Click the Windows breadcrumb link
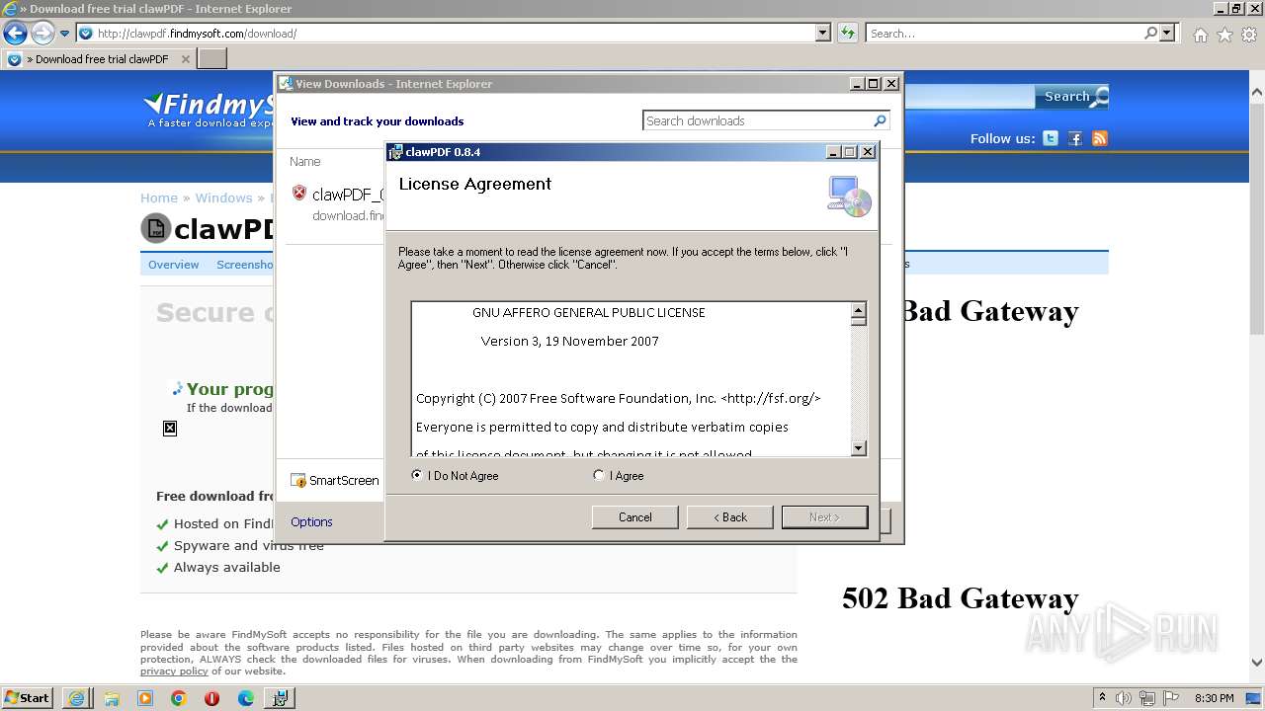Screen dimensions: 1265x711 223,197
